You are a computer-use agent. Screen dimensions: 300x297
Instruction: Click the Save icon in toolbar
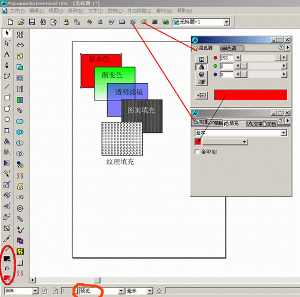32,22
